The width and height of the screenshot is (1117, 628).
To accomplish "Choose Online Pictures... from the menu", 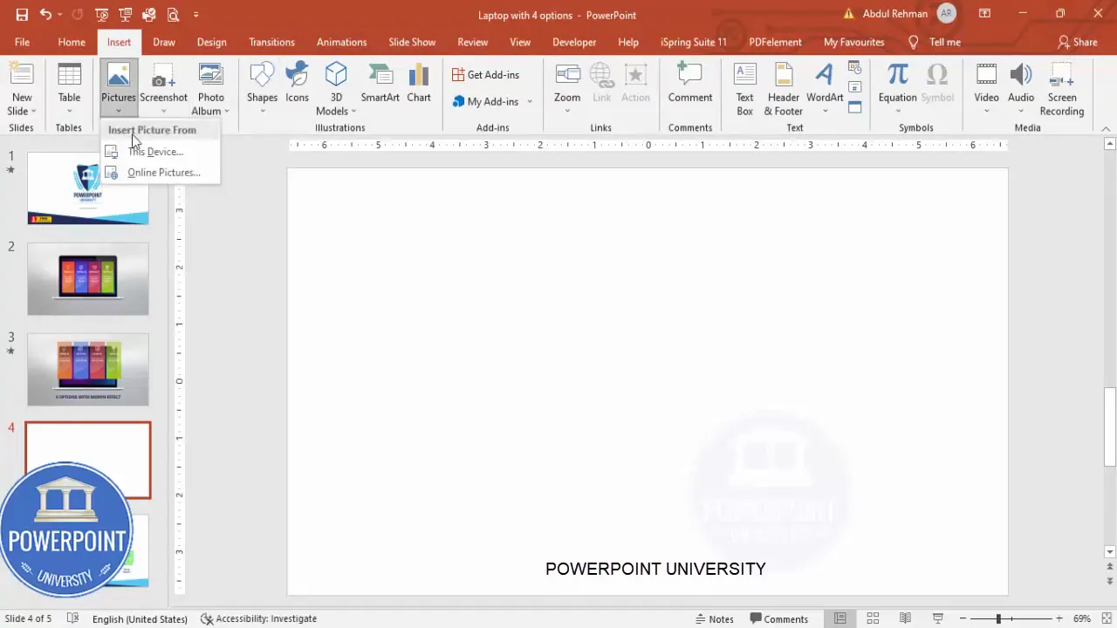I will coord(161,173).
